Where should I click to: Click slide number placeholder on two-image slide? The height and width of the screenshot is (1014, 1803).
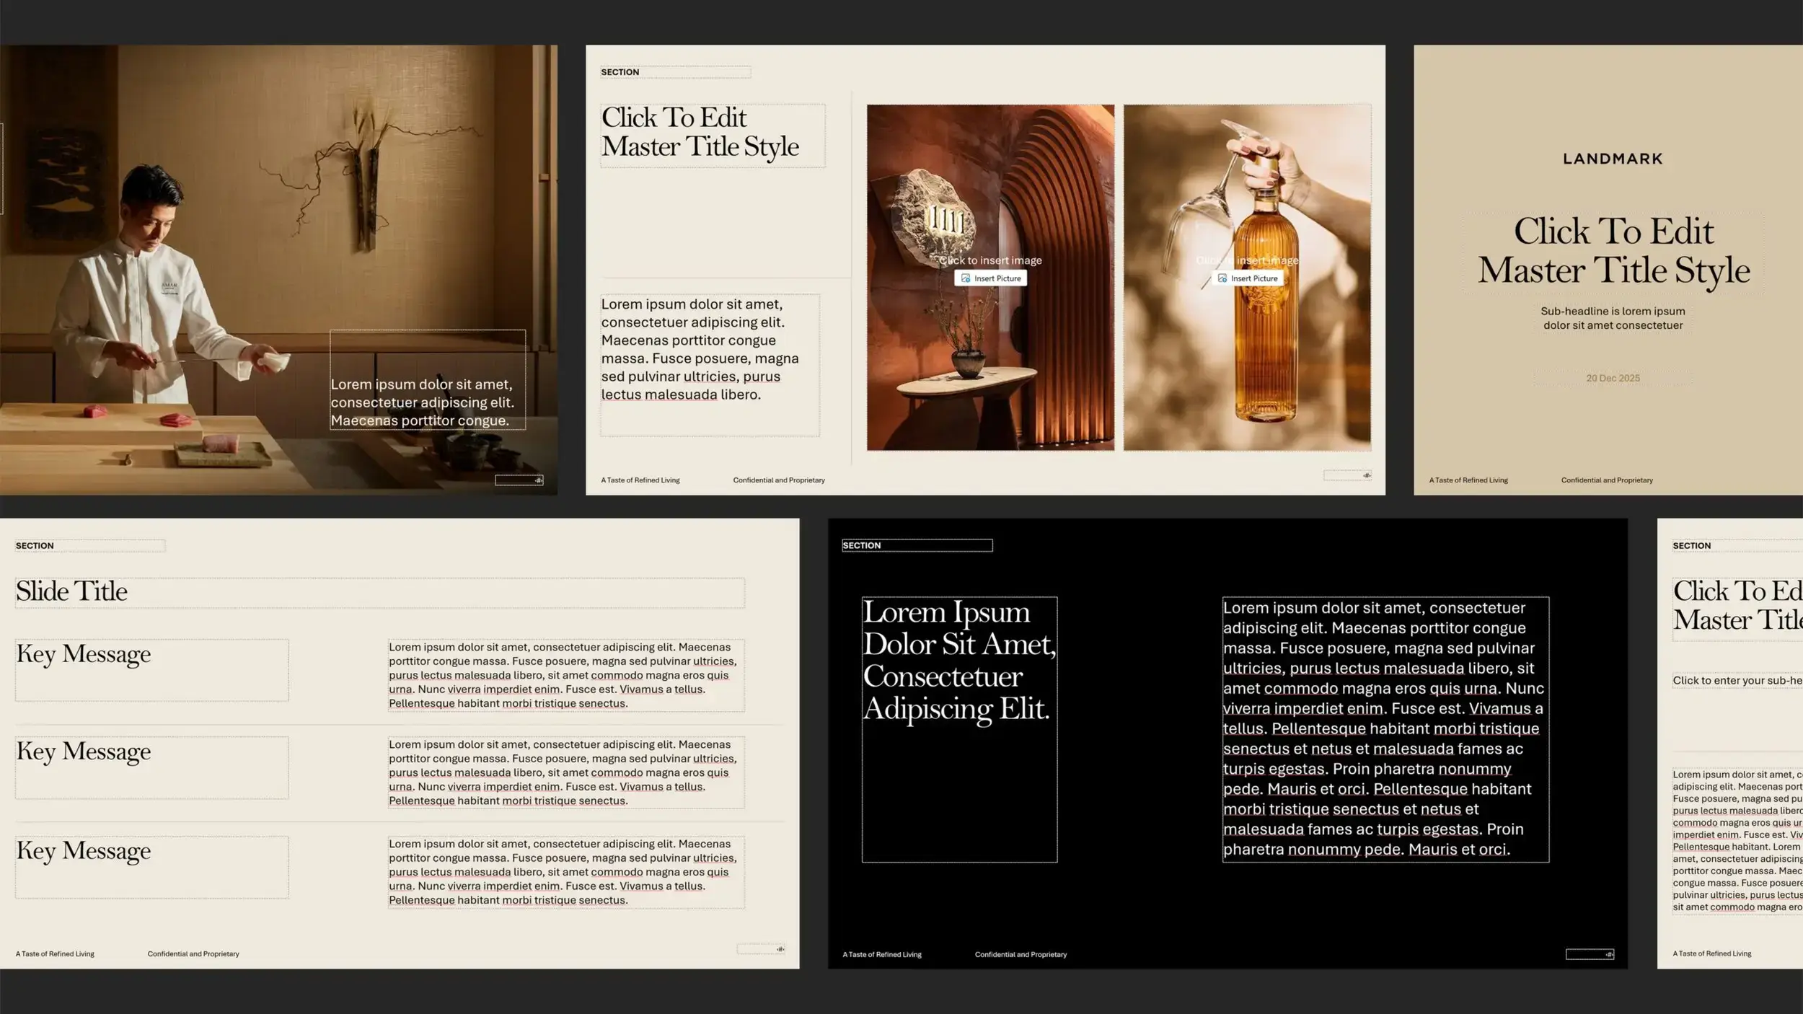tap(1346, 475)
